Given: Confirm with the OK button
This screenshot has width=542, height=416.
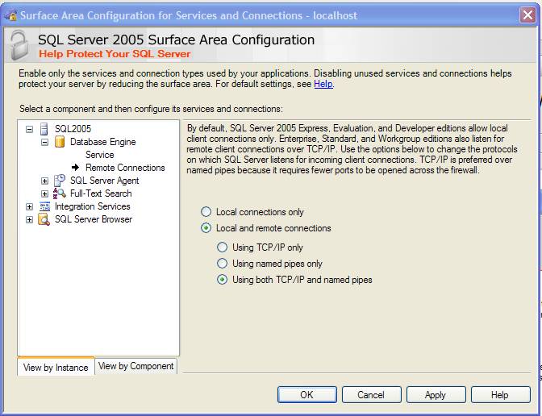Looking at the screenshot, I should (x=306, y=394).
